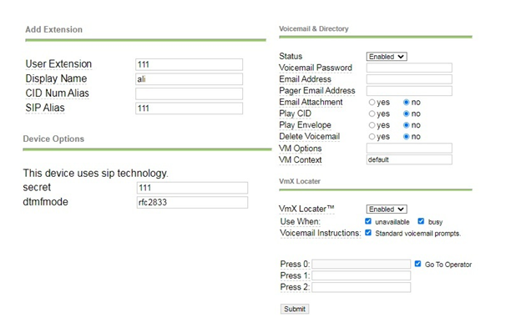The height and width of the screenshot is (328, 521).
Task: Select yes for Email Attachment
Action: coord(372,103)
